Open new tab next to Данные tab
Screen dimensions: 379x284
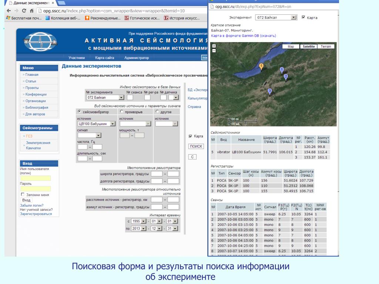[x=61, y=3]
